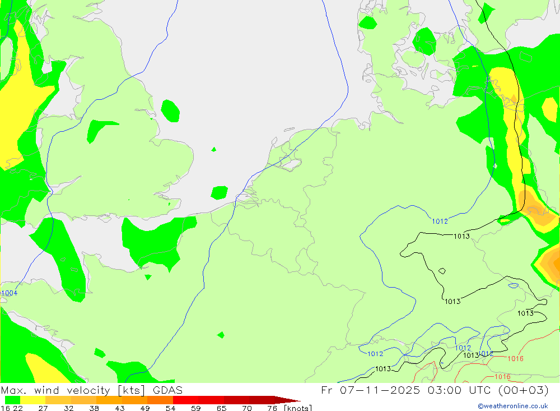
Task: Click the '54' value under the legend
Action: coord(170,408)
